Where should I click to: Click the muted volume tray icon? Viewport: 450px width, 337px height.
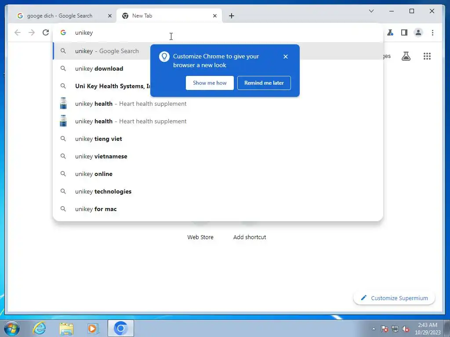[x=406, y=329]
